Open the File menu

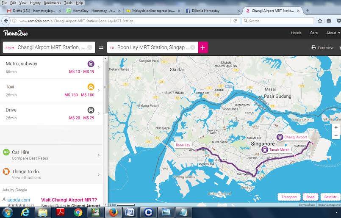coord(4,3)
